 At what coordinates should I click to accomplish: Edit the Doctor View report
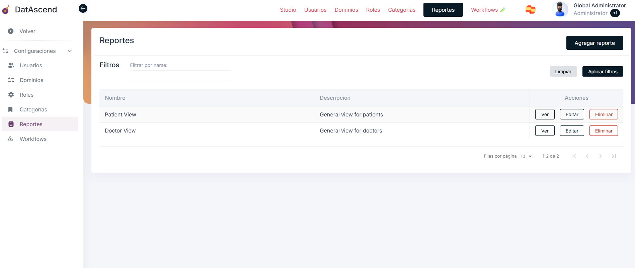click(x=572, y=131)
